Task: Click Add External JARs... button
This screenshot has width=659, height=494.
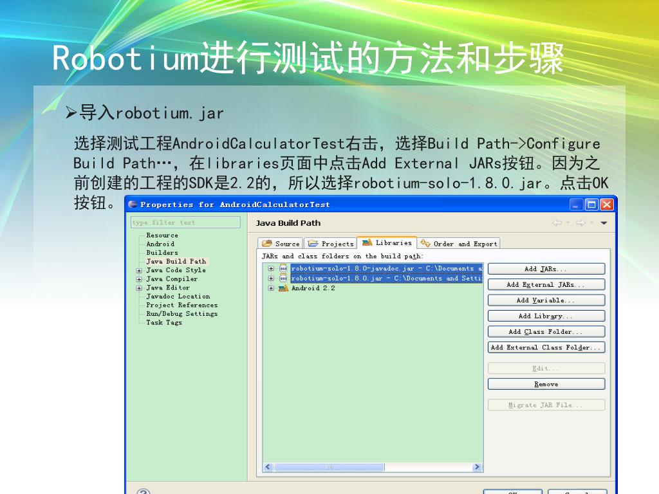Action: 546,284
